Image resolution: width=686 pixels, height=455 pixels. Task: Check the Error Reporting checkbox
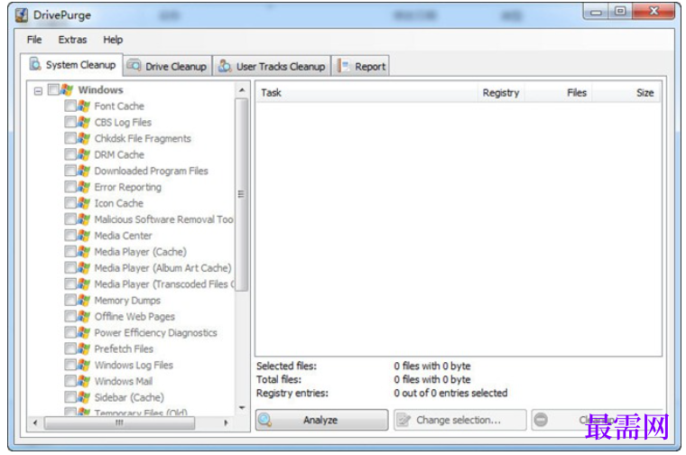[x=70, y=187]
